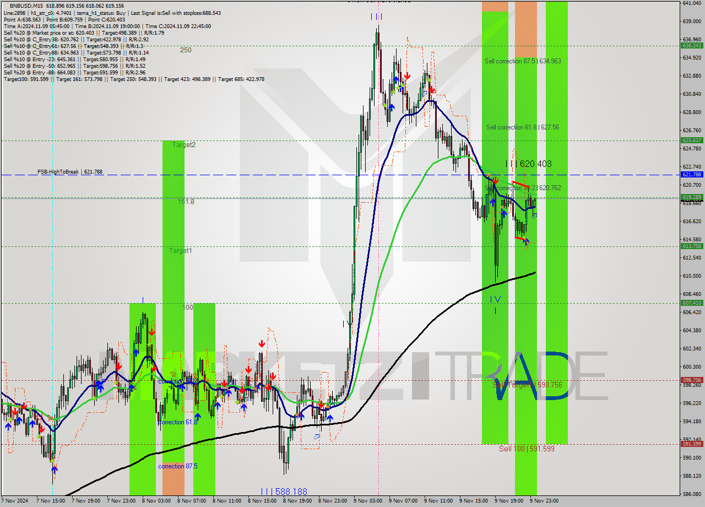Screen dimensions: 705x507
Task: Click the red 591.599 price tag
Action: (692, 444)
